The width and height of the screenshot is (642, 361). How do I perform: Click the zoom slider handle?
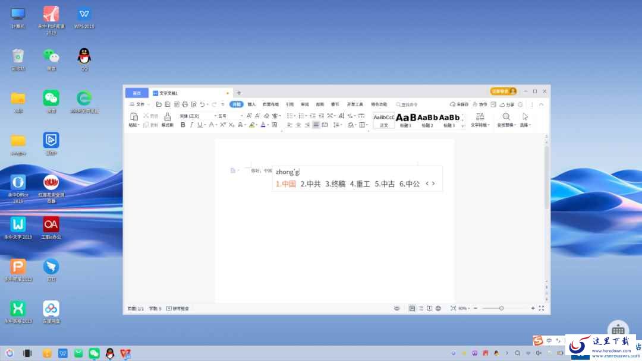[x=501, y=308]
